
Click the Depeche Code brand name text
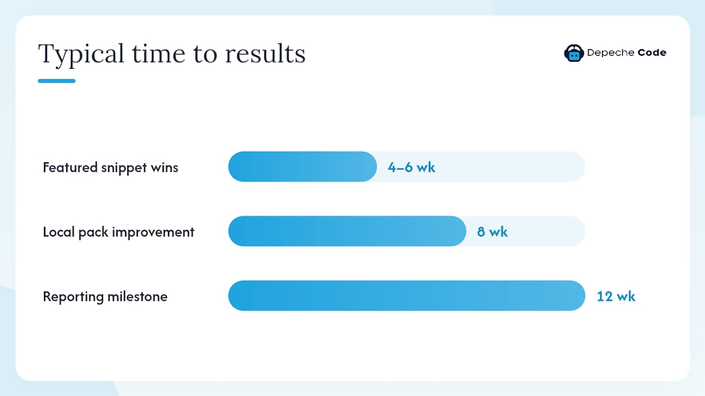point(627,53)
